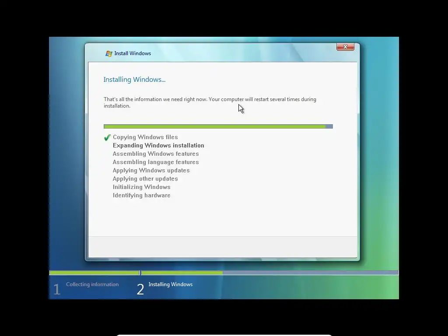Viewport: 448px width, 336px height.
Task: Click "Installing Windows" stage label at bottom
Action: (171, 284)
